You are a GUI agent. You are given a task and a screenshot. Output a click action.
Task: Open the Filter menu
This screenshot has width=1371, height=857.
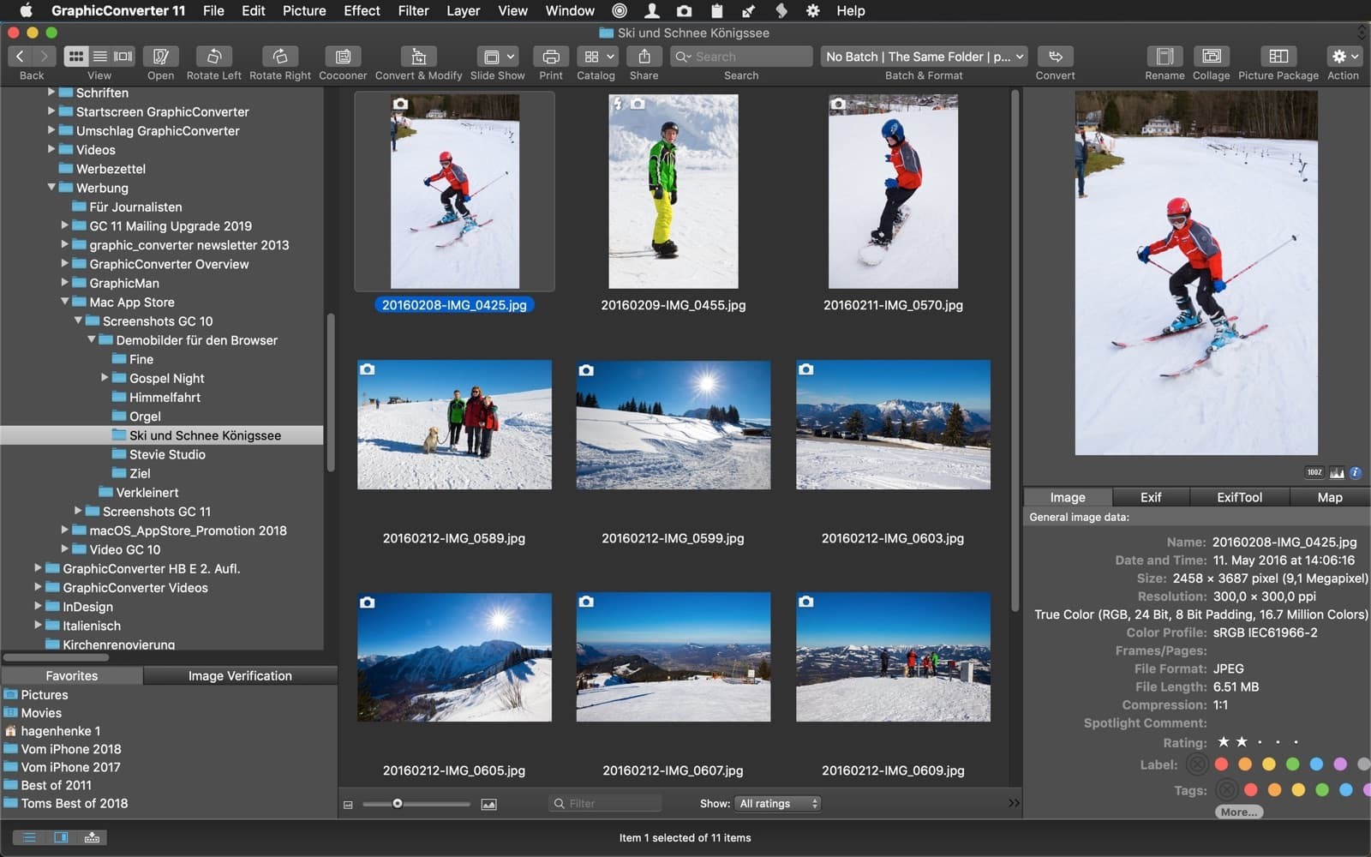point(413,10)
